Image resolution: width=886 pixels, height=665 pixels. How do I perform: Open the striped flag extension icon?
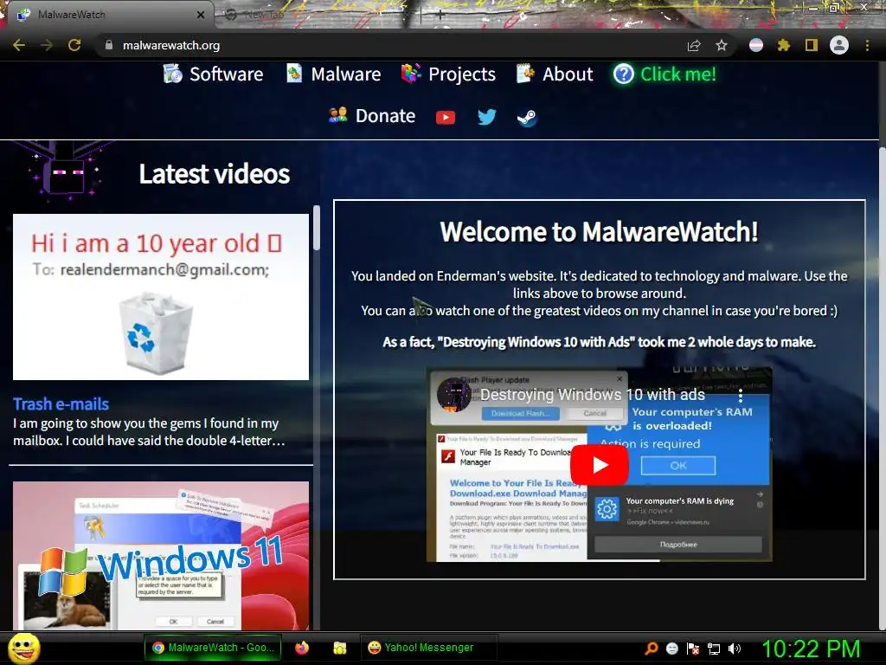click(x=756, y=45)
